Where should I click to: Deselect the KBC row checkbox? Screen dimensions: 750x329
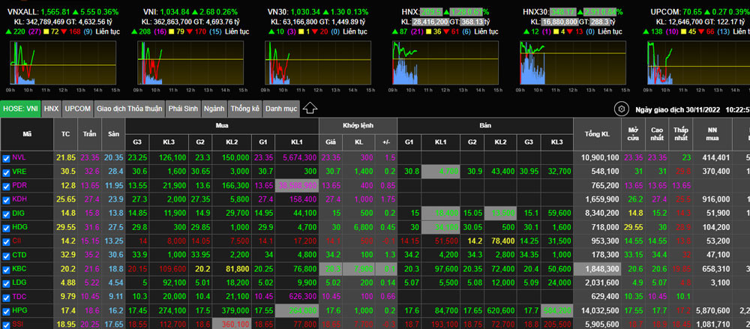click(7, 268)
